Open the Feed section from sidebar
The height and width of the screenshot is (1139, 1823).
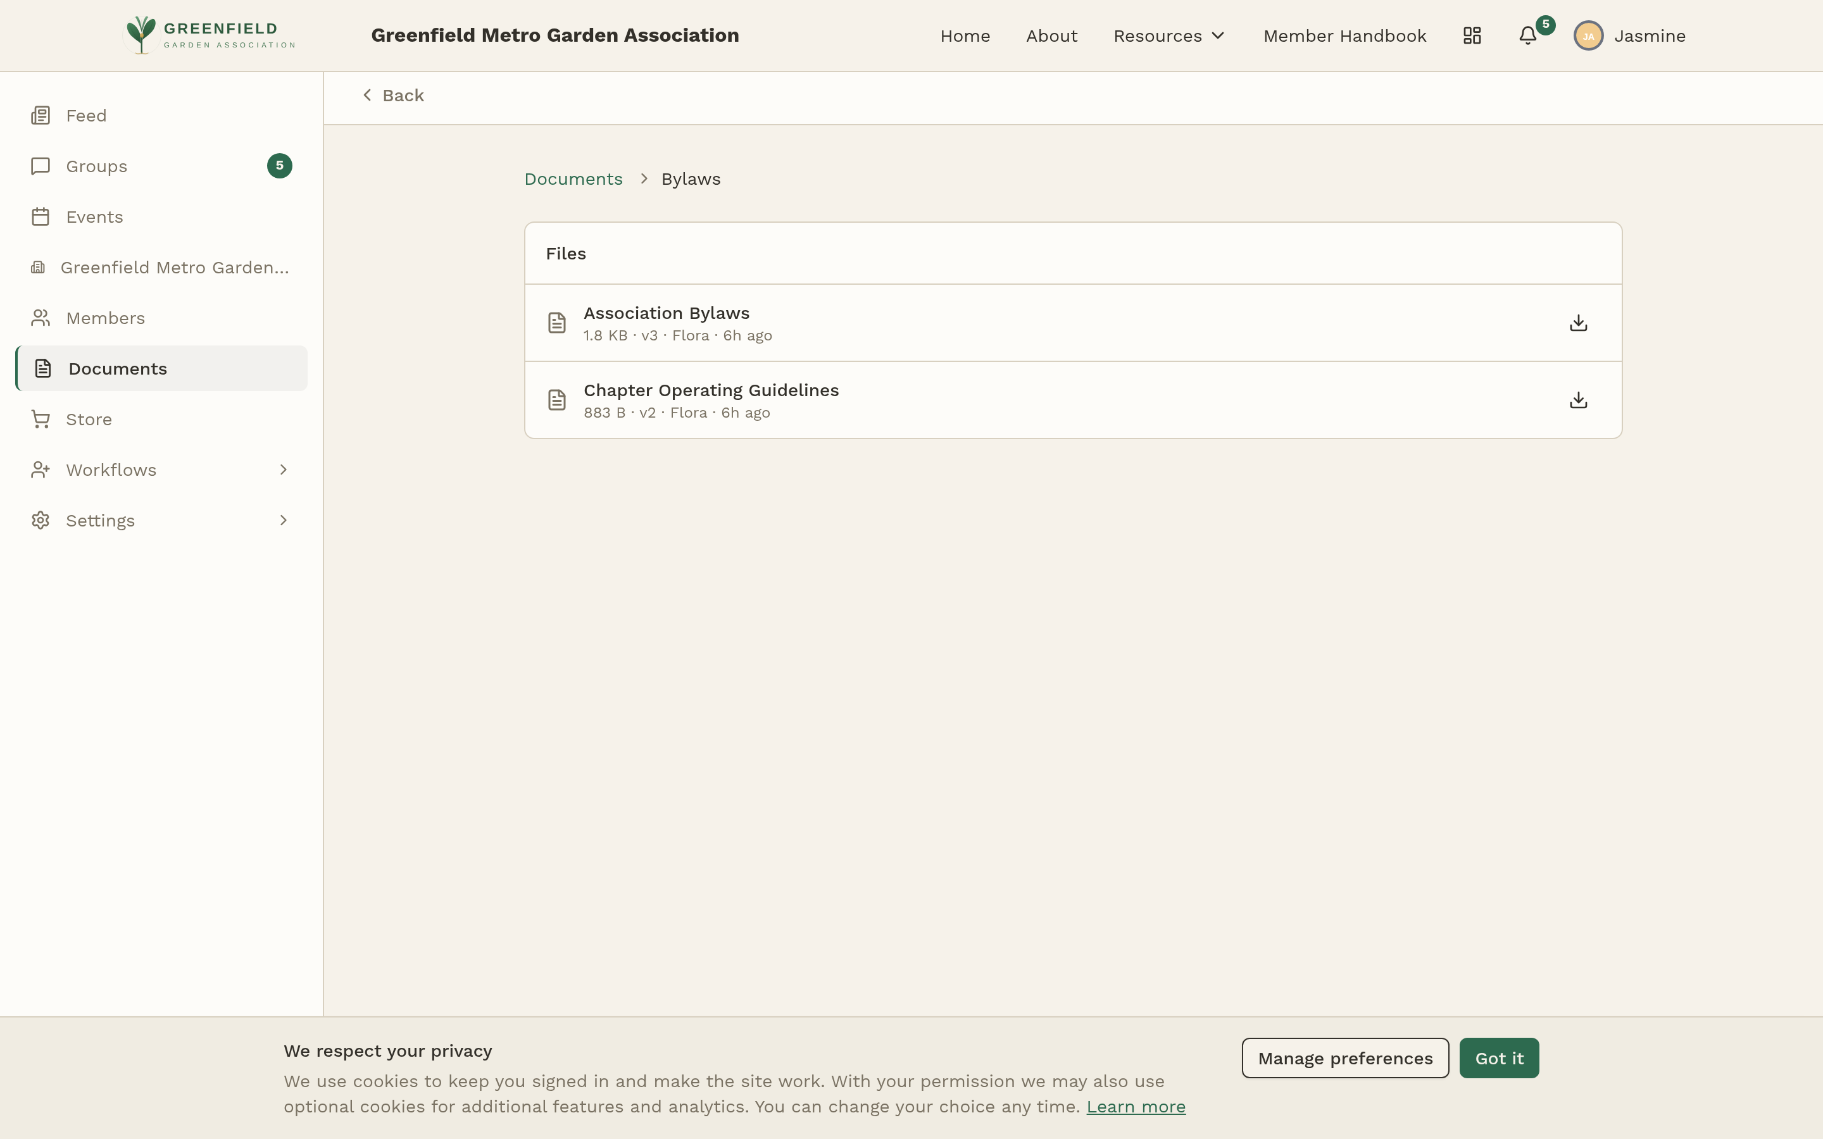pos(87,115)
